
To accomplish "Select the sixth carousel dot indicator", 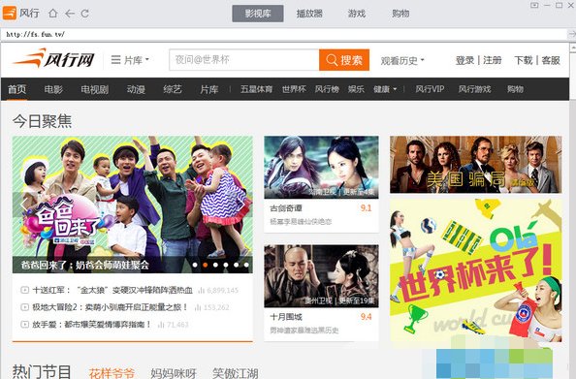I will pos(246,265).
